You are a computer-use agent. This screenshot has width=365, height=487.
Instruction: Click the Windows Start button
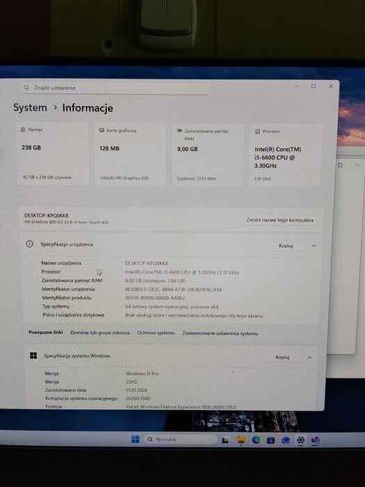coord(136,439)
